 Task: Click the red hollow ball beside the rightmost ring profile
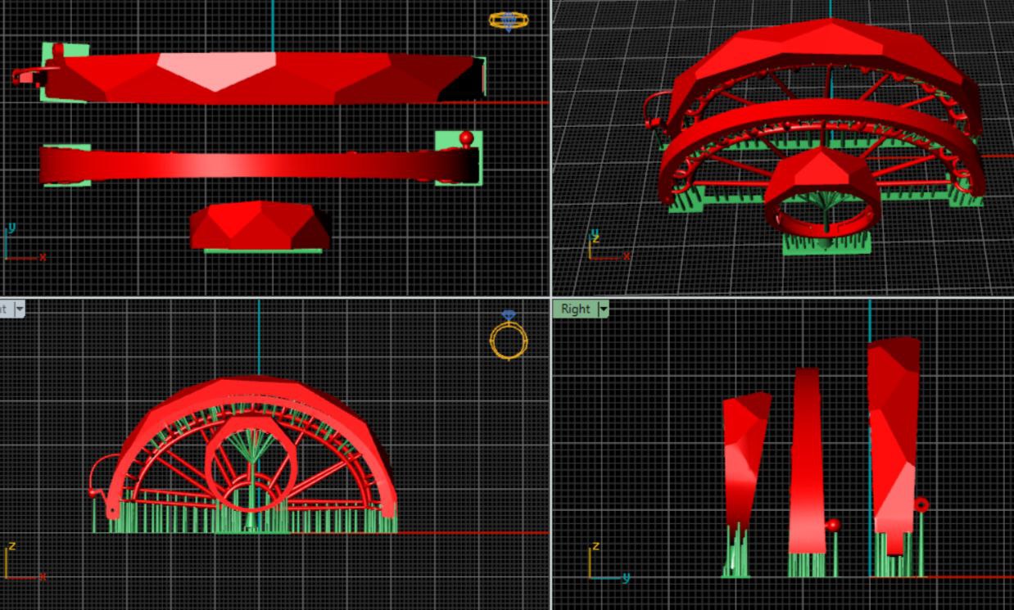pos(921,504)
